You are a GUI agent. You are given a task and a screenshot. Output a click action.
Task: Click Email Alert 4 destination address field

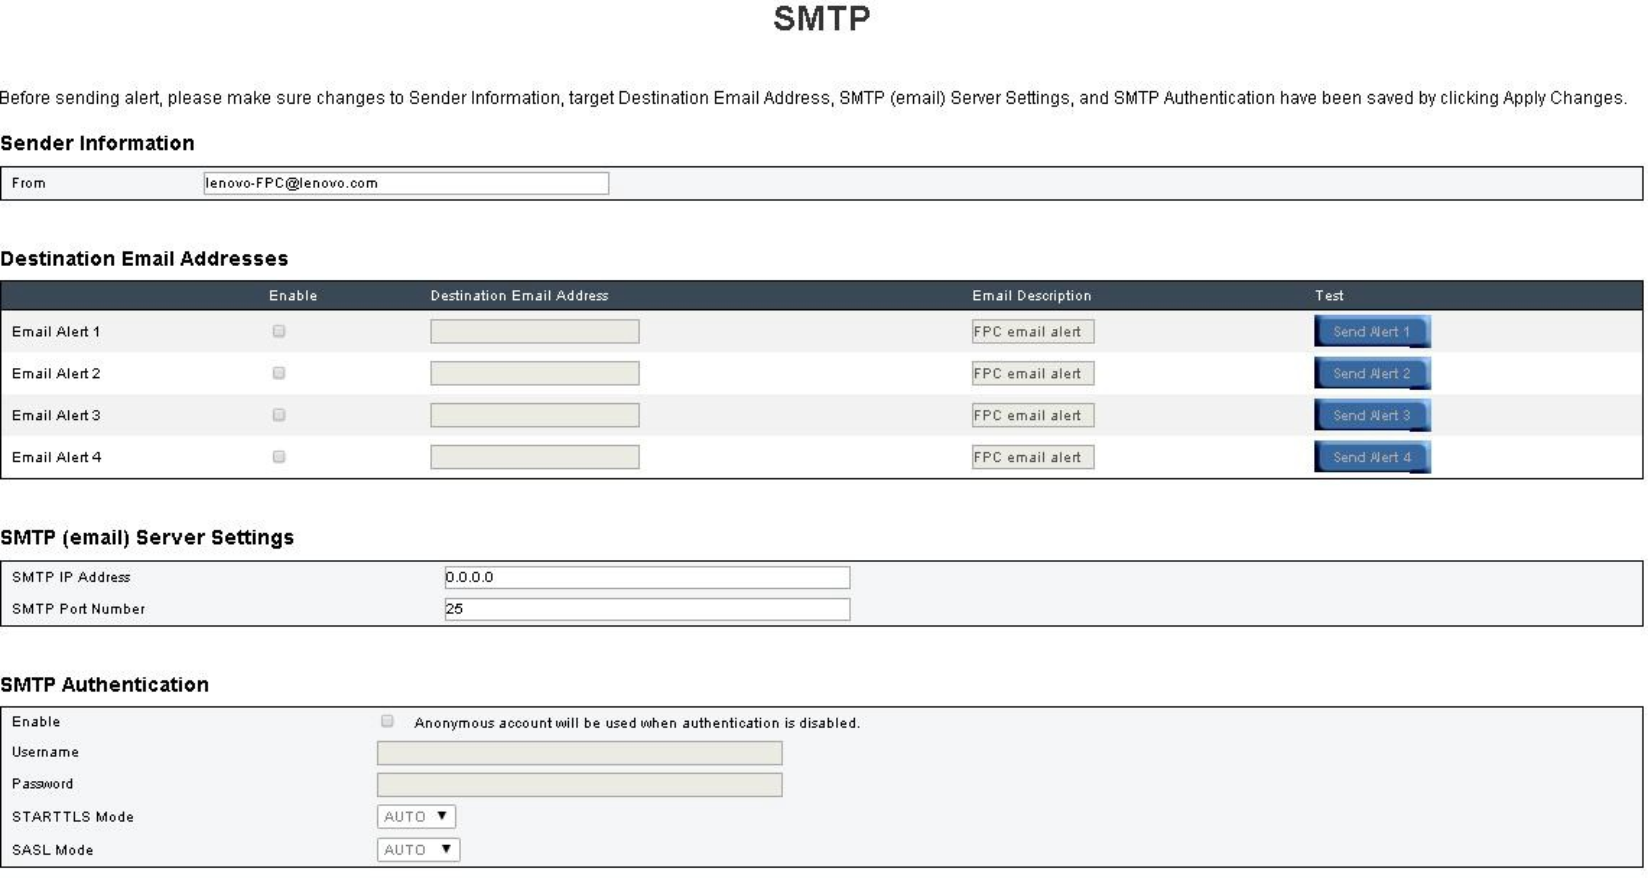pos(535,457)
